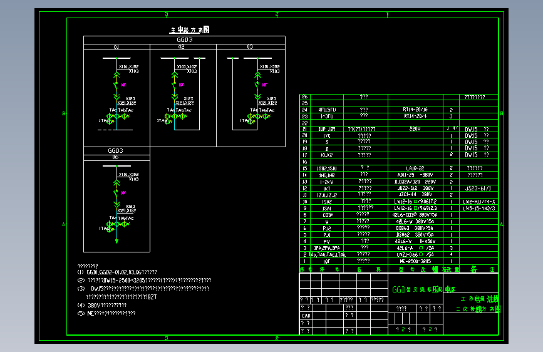The width and height of the screenshot is (543, 352).
Task: Select the 1SA2 symbol cell
Action: click(x=326, y=202)
